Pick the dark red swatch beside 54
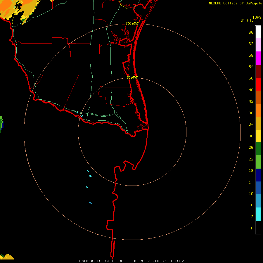 click(258, 71)
